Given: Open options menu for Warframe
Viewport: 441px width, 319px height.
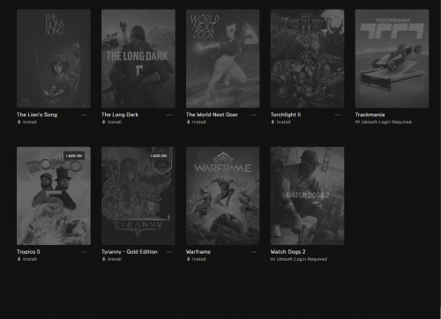Looking at the screenshot, I should click(253, 252).
